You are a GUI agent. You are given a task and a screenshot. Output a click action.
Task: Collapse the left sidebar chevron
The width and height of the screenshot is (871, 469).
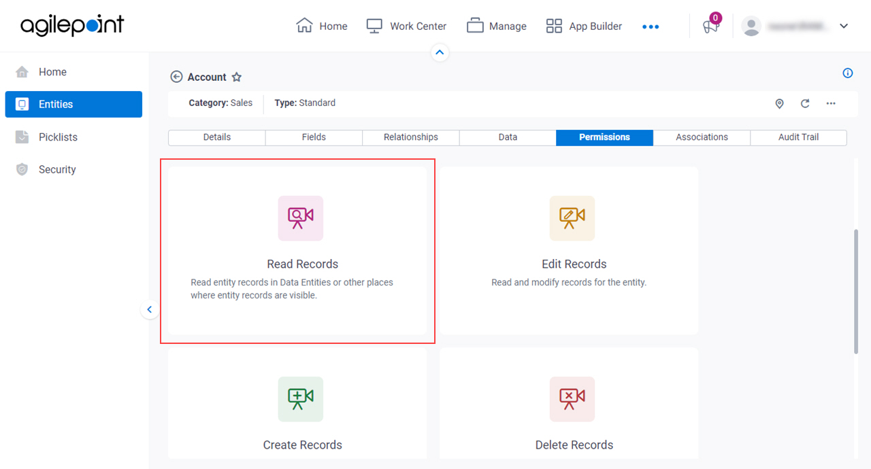(150, 310)
